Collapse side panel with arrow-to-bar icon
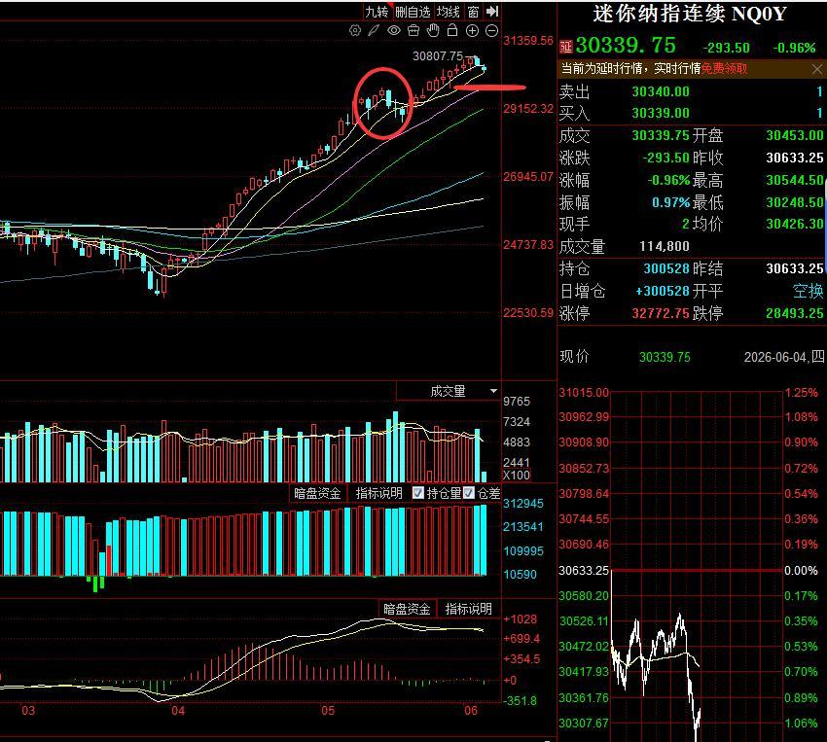The width and height of the screenshot is (827, 742). [492, 11]
